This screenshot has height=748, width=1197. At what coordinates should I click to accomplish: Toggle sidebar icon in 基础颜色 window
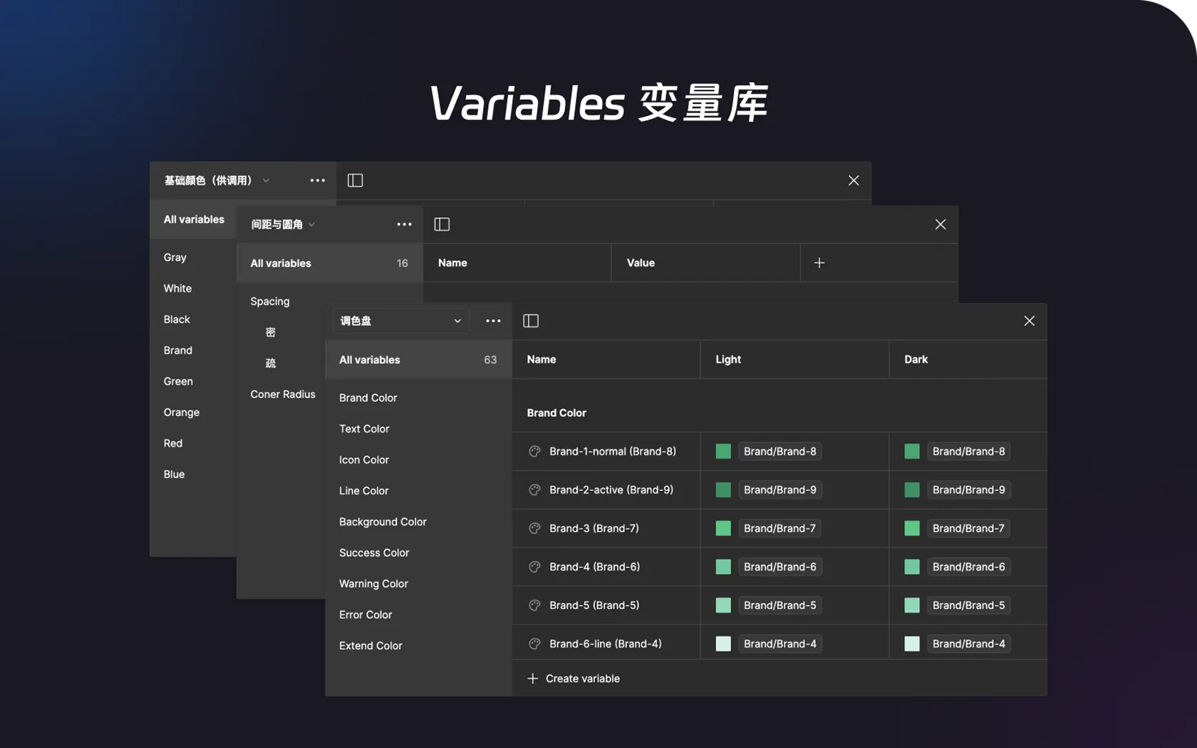tap(355, 180)
